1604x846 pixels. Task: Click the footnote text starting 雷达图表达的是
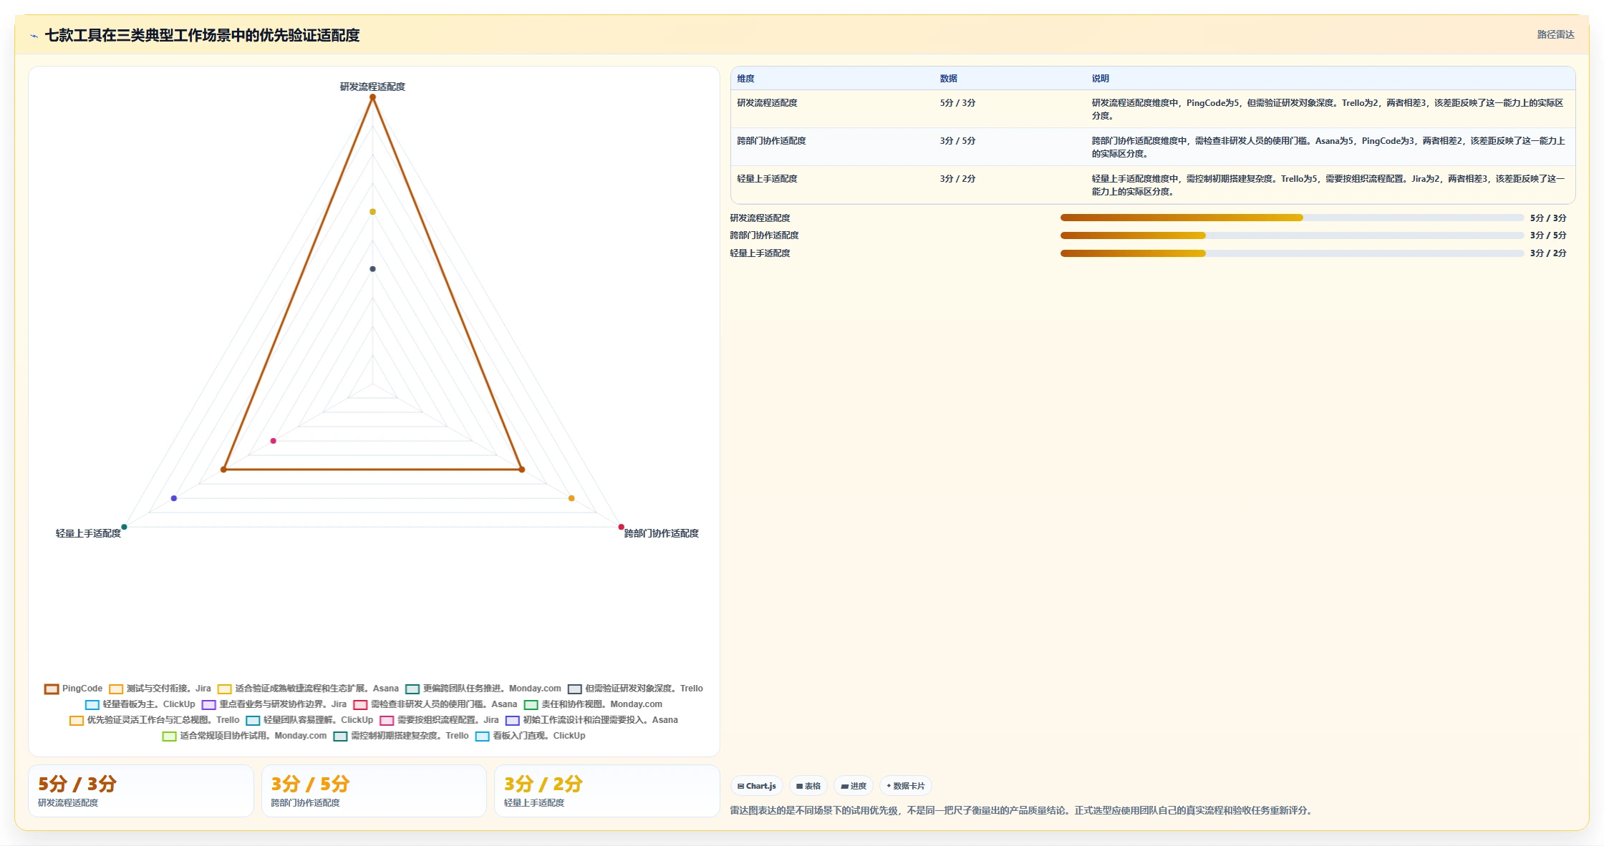[1023, 810]
